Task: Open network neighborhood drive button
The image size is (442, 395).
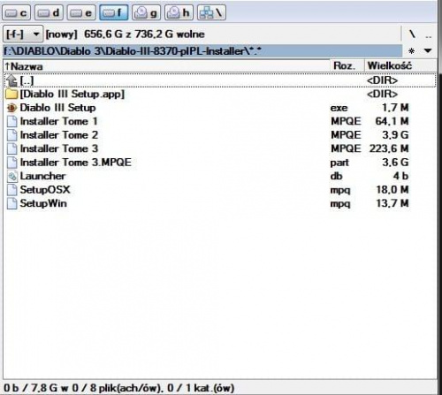Action: [x=211, y=13]
